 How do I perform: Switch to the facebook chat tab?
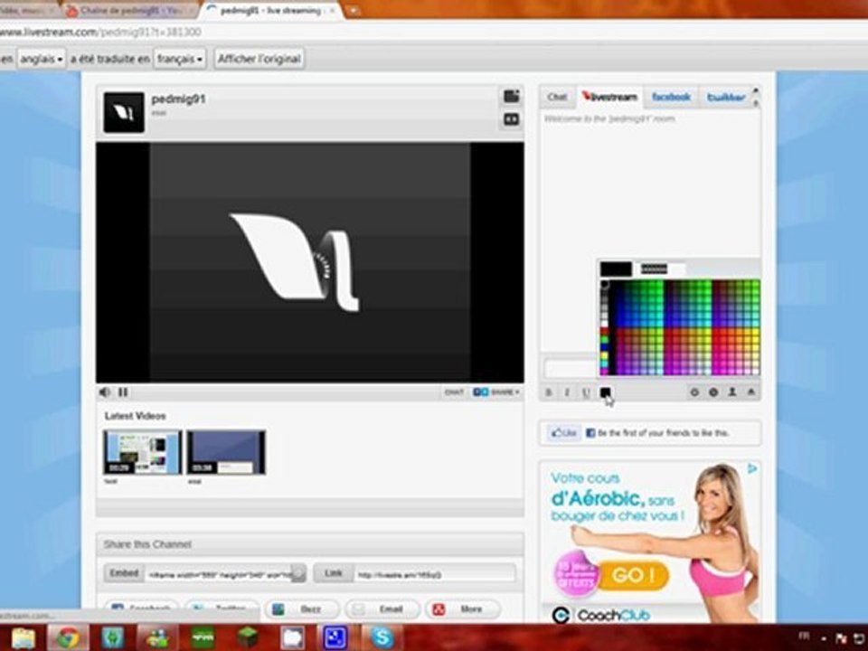point(671,97)
